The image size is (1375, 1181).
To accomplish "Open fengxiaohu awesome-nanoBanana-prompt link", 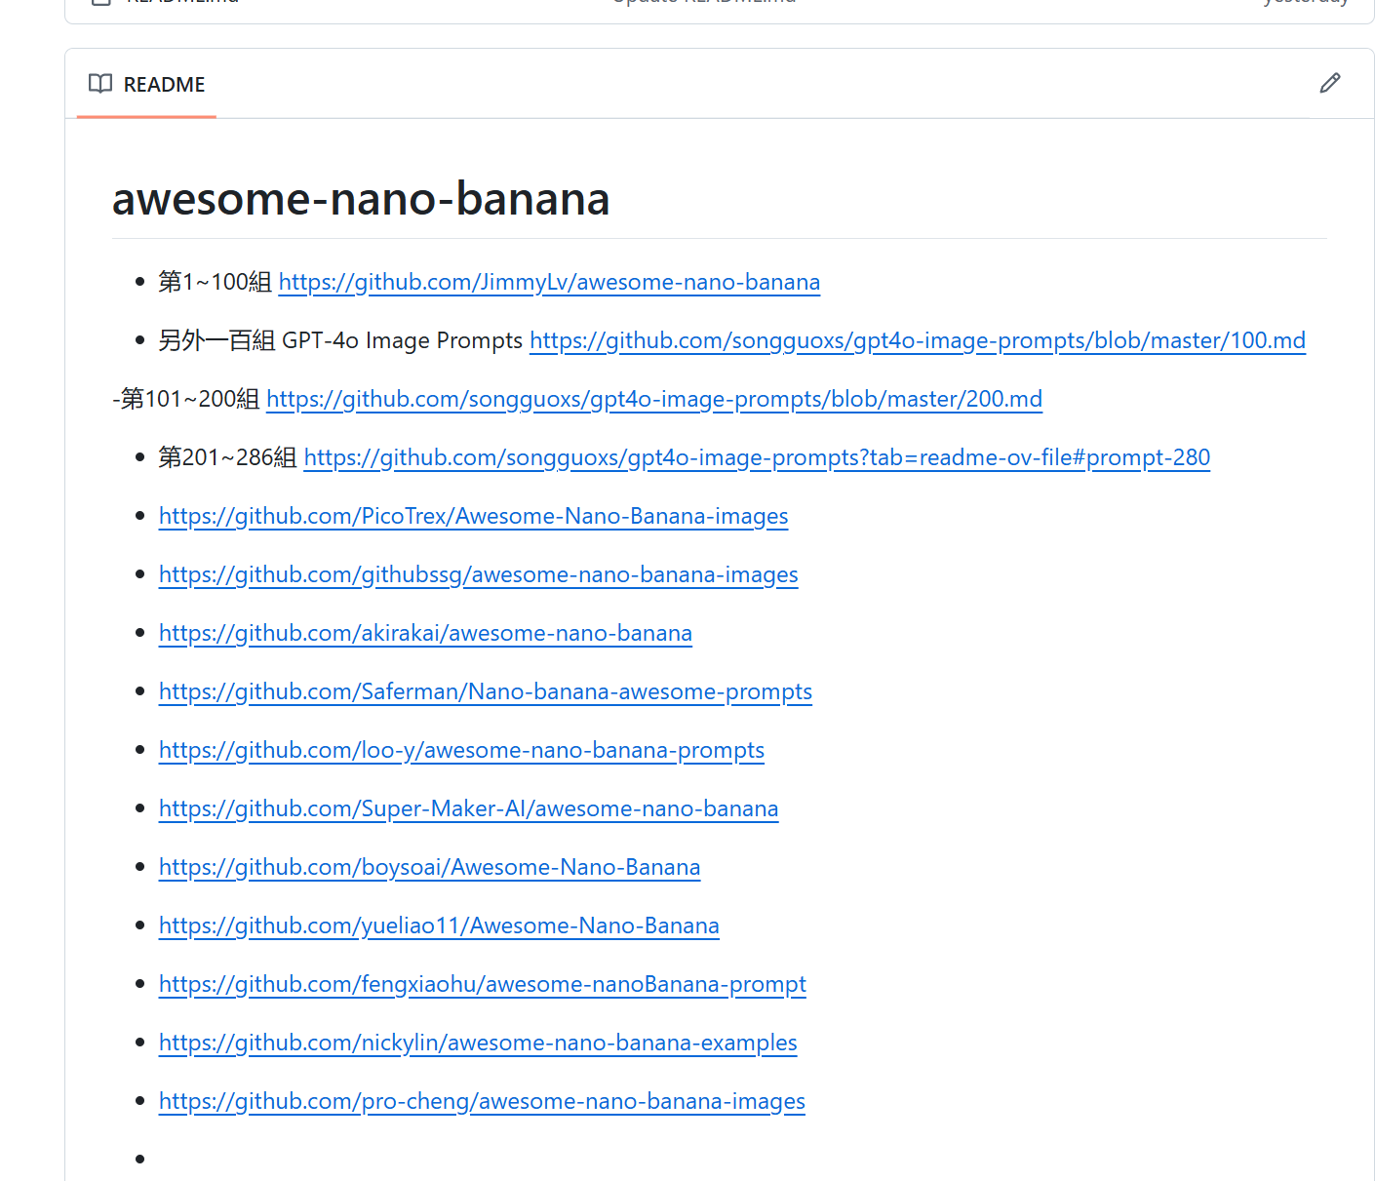I will pos(482,985).
